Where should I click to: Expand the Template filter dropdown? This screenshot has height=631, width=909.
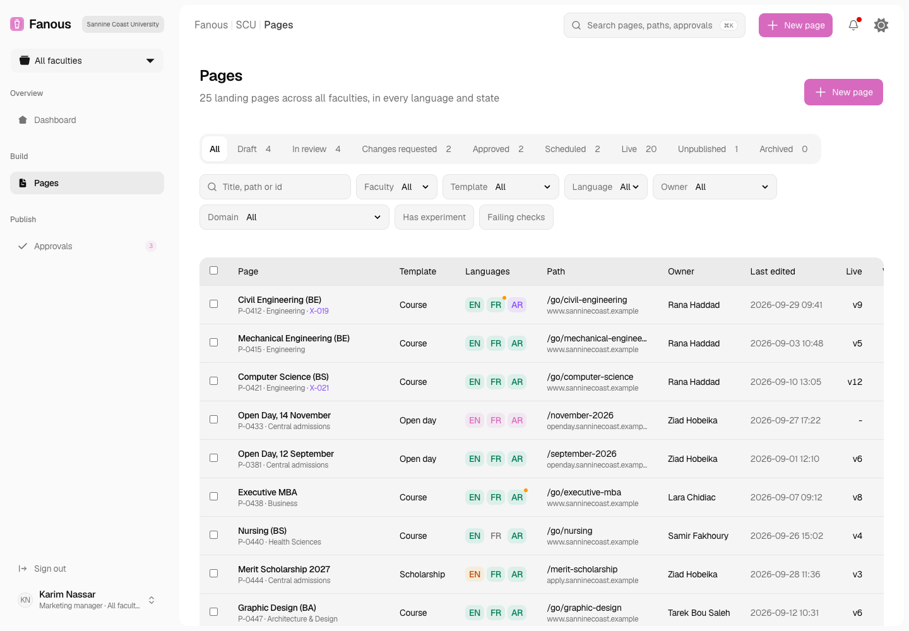coord(501,187)
